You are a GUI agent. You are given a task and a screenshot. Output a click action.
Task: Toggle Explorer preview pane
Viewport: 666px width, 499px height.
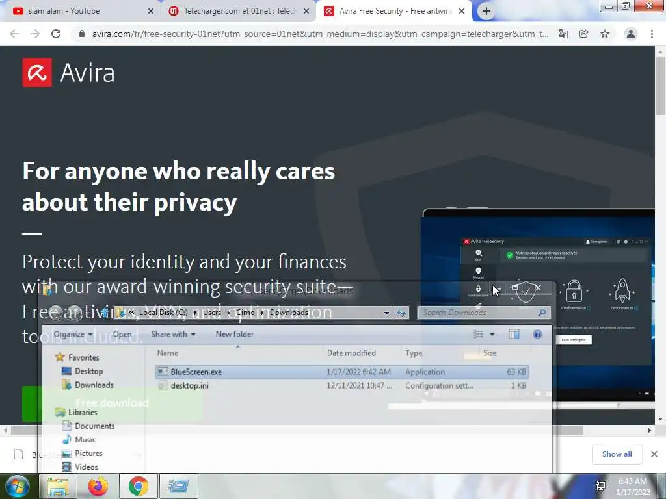coord(514,335)
